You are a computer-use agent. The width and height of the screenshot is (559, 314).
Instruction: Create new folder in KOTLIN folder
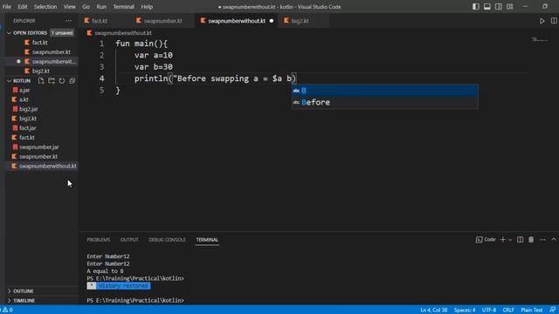coord(52,81)
